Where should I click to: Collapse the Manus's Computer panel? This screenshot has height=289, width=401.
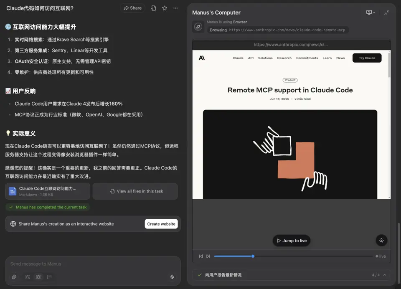click(x=387, y=12)
